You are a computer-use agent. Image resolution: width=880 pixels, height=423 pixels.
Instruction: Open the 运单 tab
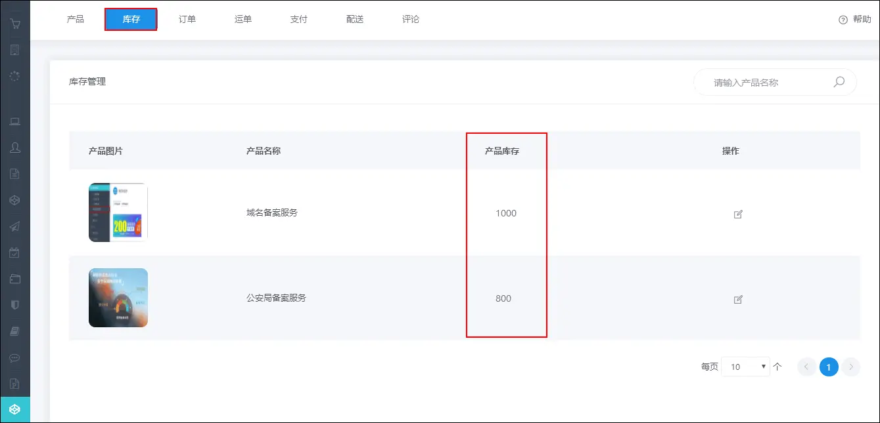pos(243,19)
